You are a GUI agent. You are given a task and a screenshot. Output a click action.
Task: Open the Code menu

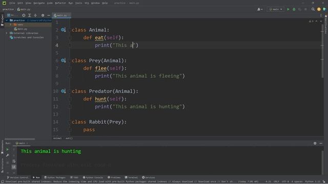coord(50,3)
